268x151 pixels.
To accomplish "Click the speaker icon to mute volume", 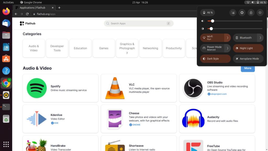I will click(x=203, y=21).
